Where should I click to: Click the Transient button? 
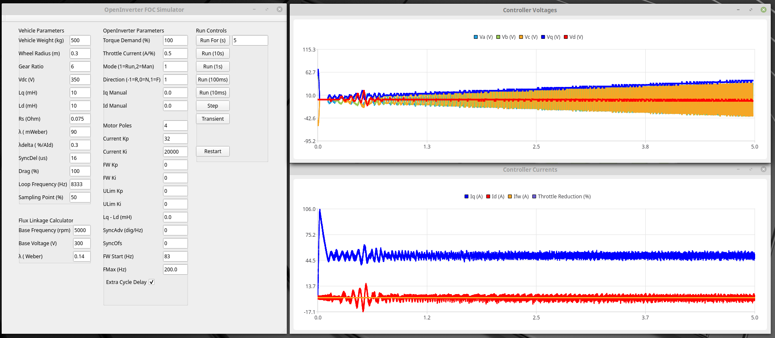click(x=212, y=119)
